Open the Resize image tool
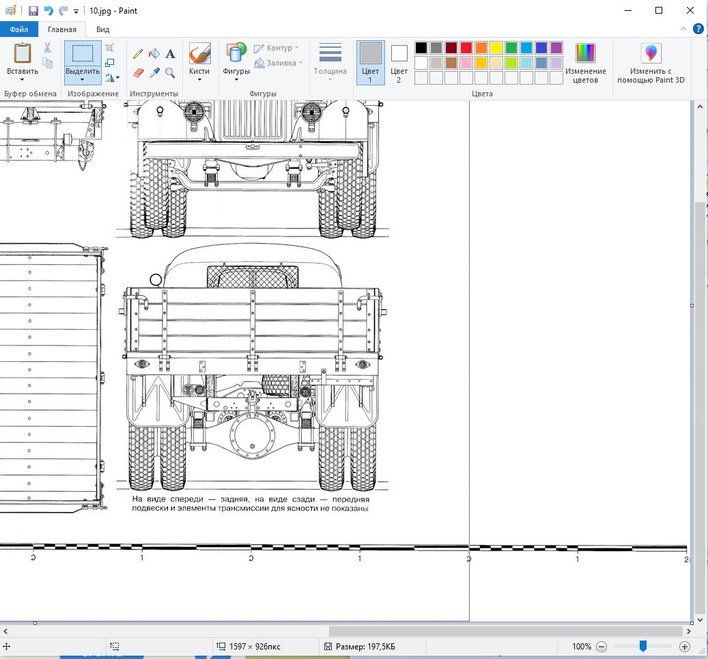The image size is (708, 659). pos(110,63)
